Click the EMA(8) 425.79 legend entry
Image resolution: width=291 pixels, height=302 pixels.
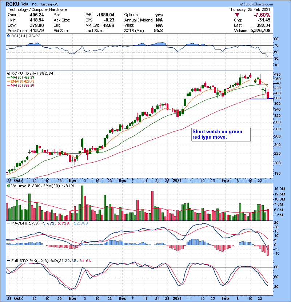(x=21, y=82)
